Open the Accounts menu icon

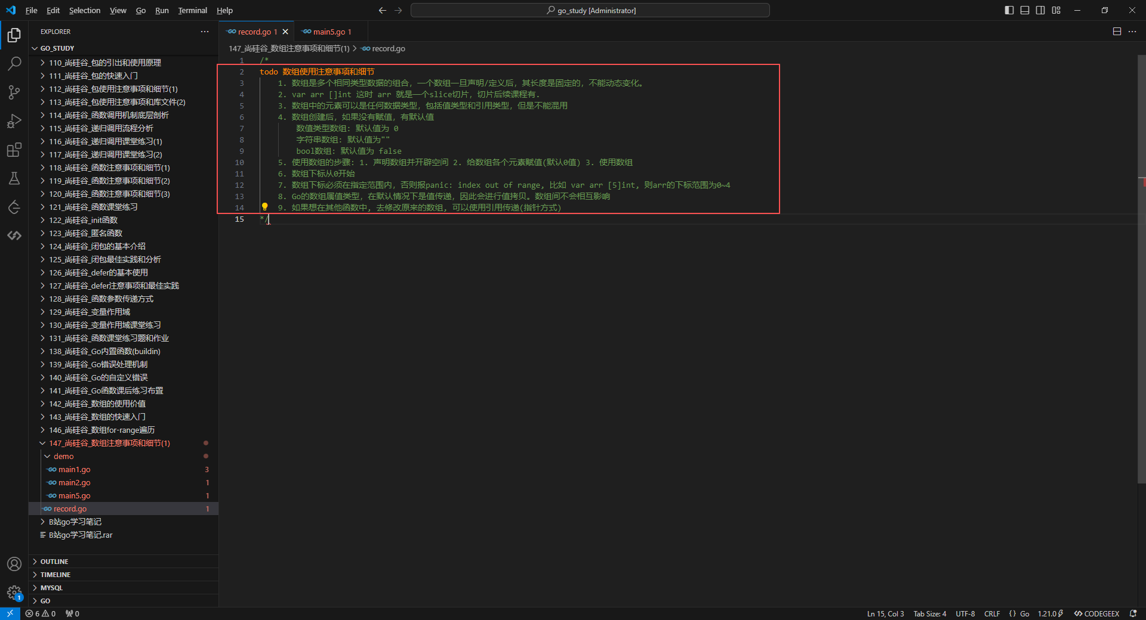click(14, 564)
